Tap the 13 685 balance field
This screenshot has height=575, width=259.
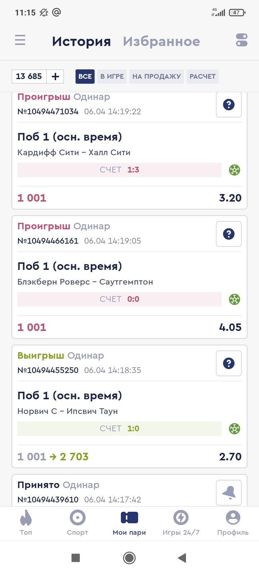click(x=29, y=76)
